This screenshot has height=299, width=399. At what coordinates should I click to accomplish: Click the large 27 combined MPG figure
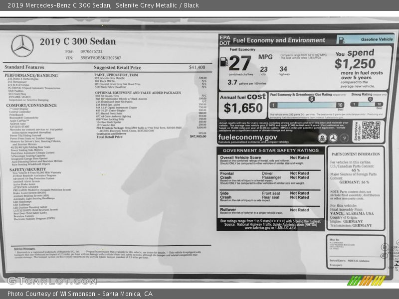click(240, 63)
